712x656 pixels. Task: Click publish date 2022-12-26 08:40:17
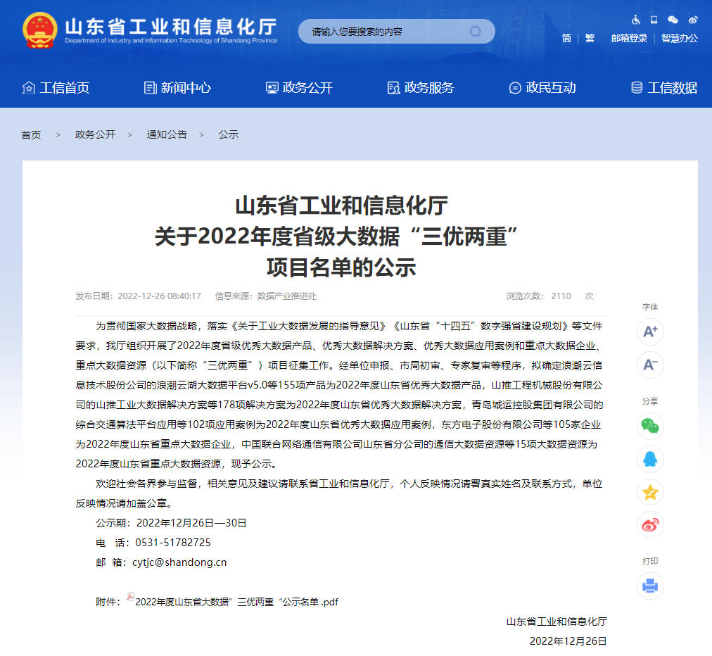tap(160, 296)
